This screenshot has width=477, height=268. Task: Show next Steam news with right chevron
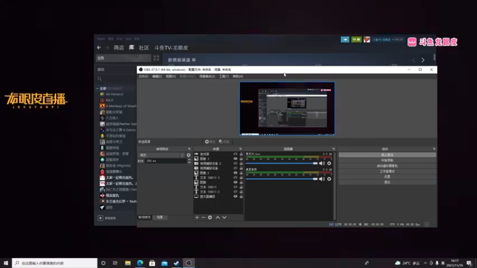tap(423, 60)
